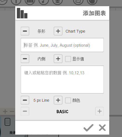Enable the 颜色 checkbox
The height and width of the screenshot is (137, 122).
tap(68, 100)
